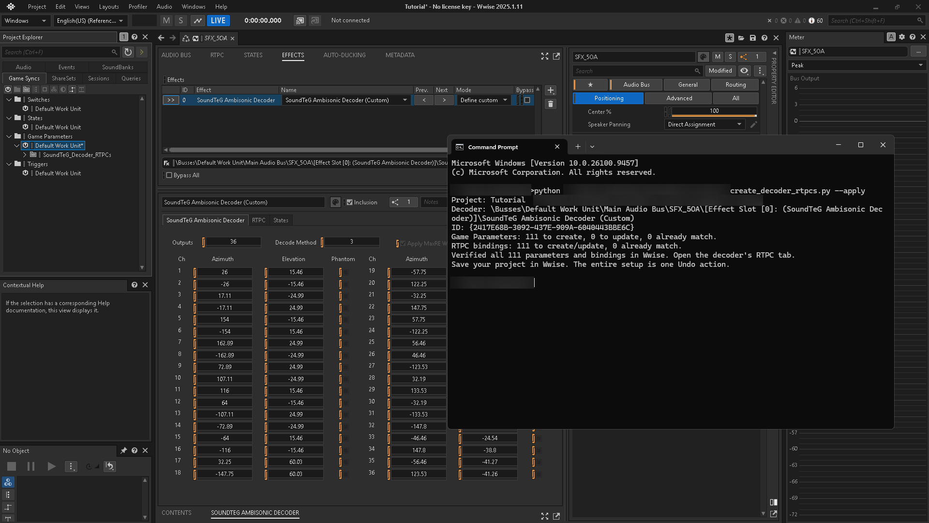Toggle Bypass checkbox for SoundTeG Ambisonic Decoder row

[x=527, y=100]
